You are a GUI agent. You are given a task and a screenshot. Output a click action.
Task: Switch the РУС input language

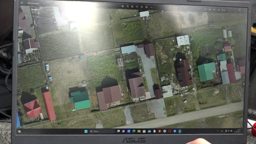click(221, 131)
